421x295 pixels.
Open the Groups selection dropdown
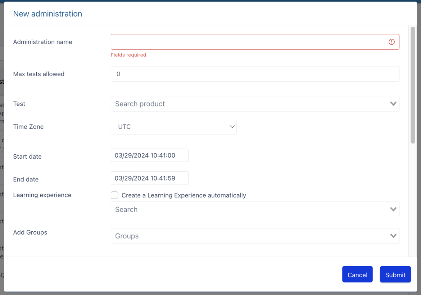tap(255, 236)
